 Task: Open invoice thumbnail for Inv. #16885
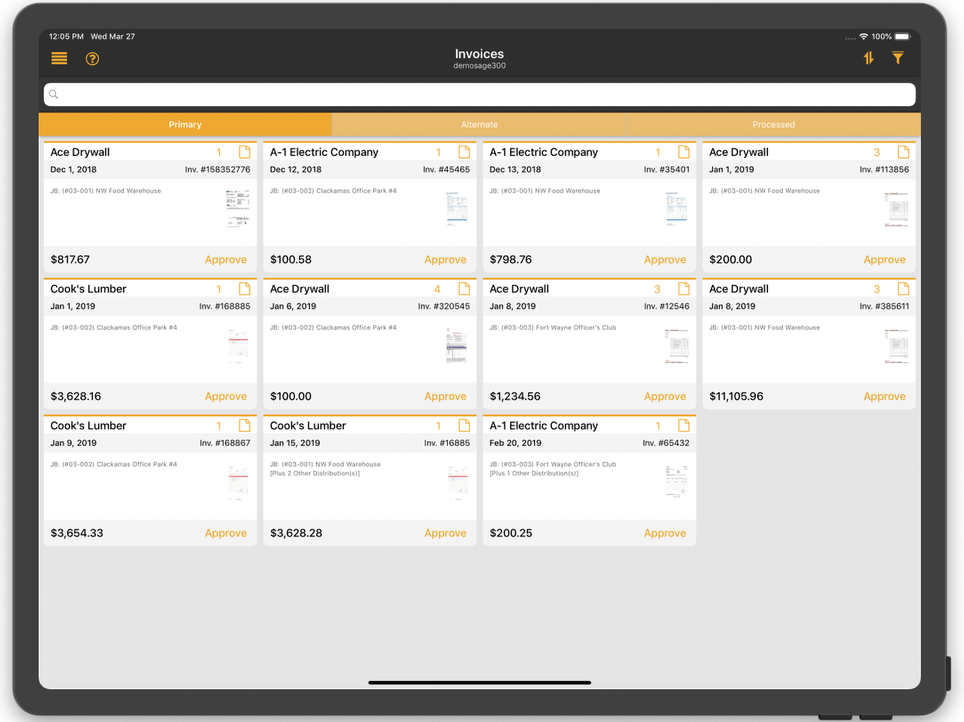(x=458, y=483)
